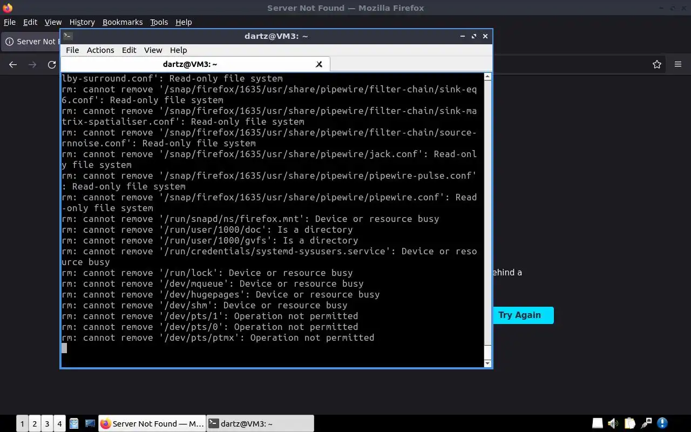
Task: Click the show desktop icon in taskbar
Action: (90, 424)
